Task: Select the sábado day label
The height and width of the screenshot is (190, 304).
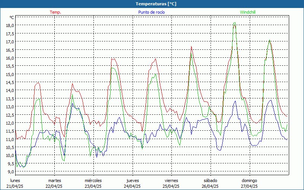Action: tap(210, 180)
